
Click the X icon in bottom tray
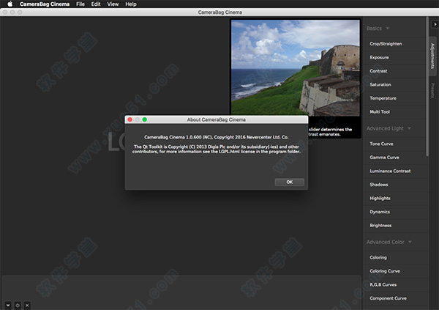click(27, 305)
